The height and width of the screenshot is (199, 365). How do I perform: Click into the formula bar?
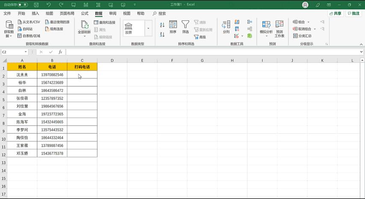click(x=213, y=52)
